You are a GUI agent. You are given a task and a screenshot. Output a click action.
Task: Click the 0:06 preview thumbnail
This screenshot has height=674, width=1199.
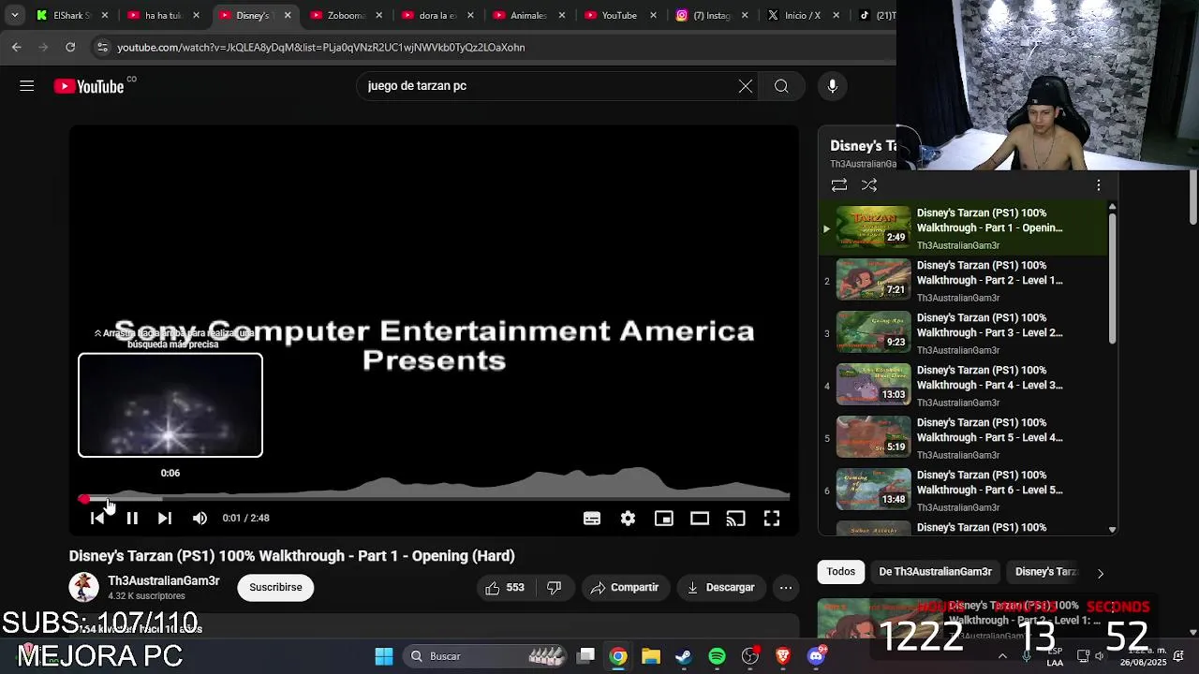pos(170,404)
